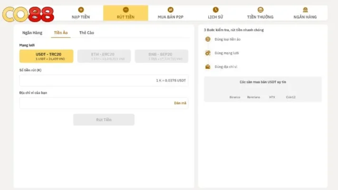The image size is (338, 190).
Task: Open Mua Bán P2P trading
Action: pos(170,13)
